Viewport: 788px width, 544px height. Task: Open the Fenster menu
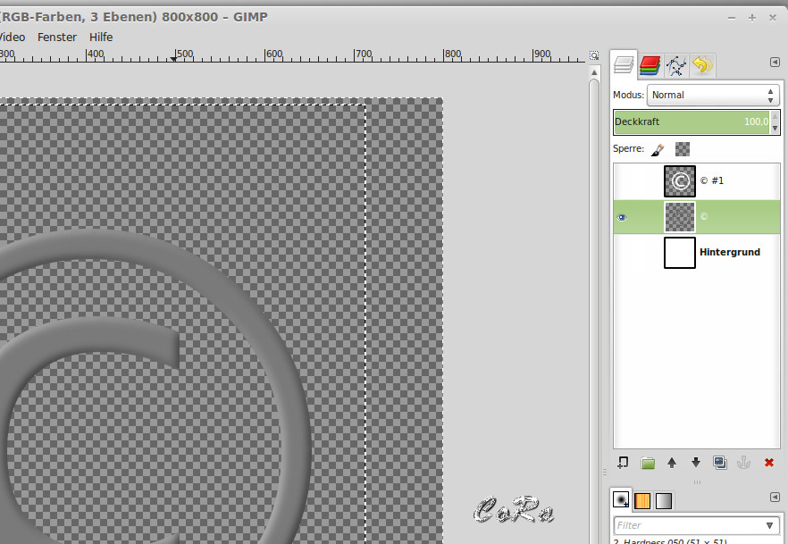[x=56, y=37]
